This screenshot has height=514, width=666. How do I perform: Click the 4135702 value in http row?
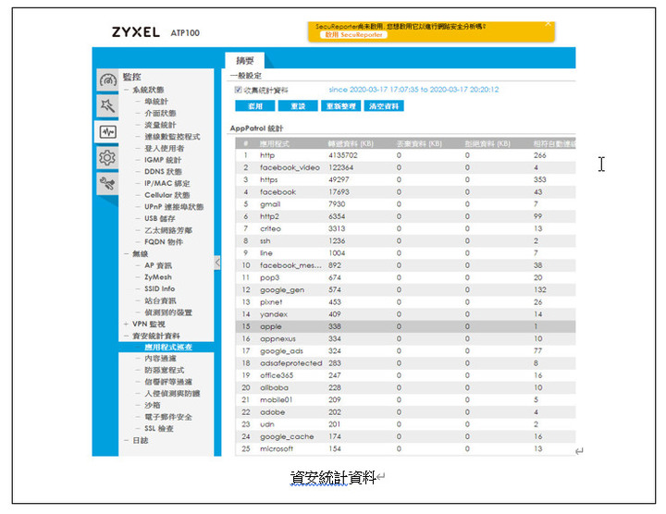(x=343, y=155)
